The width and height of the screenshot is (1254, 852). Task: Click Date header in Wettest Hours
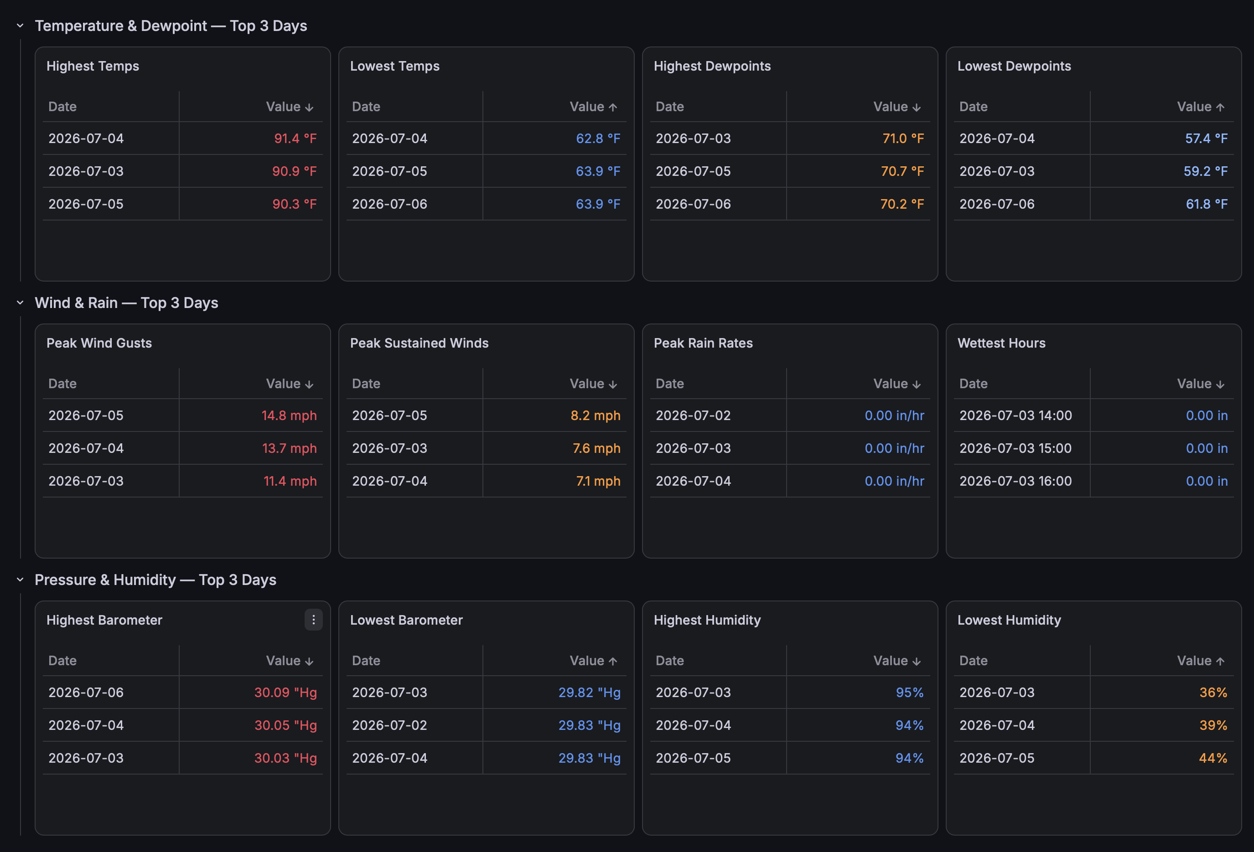click(974, 384)
